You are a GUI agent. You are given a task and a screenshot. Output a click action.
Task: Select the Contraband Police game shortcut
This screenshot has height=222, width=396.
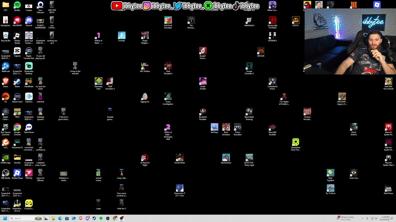click(272, 84)
